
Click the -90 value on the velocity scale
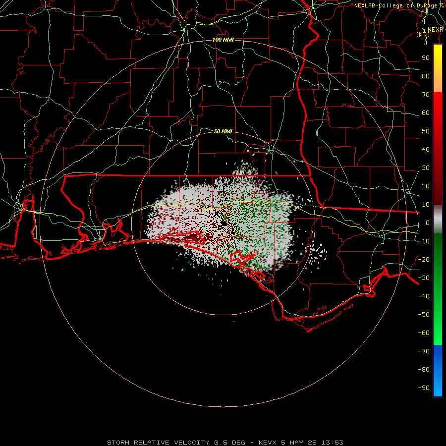coord(424,388)
